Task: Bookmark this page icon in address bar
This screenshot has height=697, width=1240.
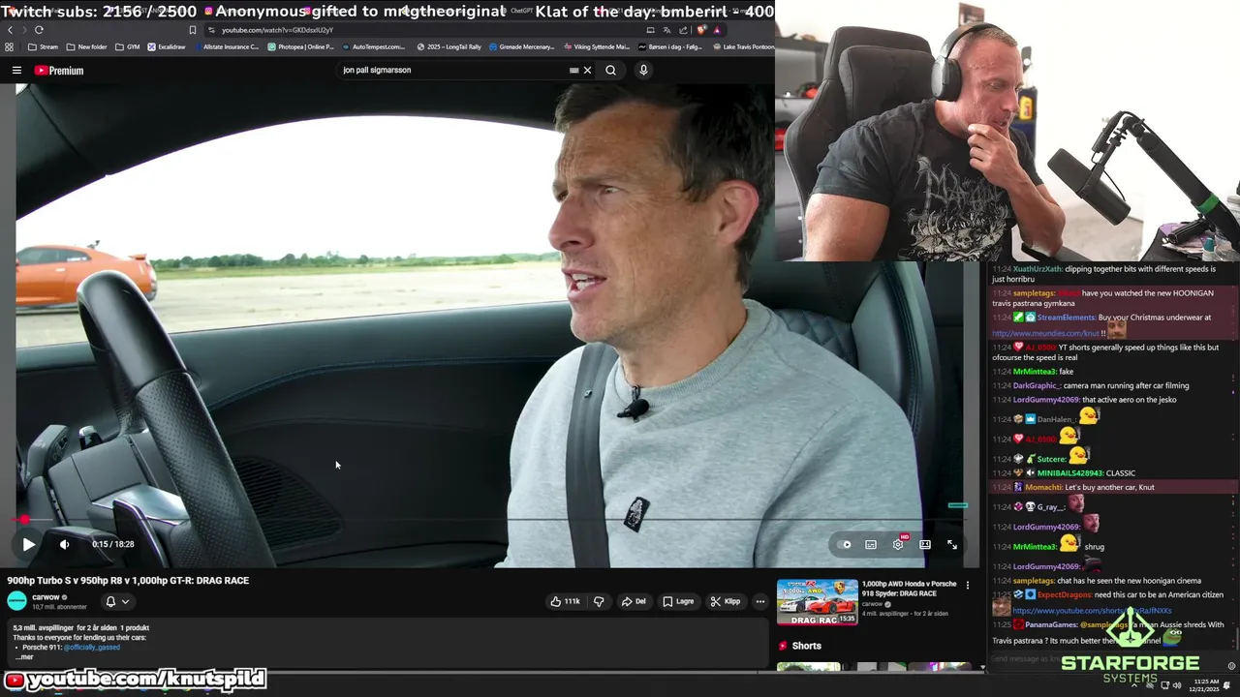Action: click(x=193, y=30)
